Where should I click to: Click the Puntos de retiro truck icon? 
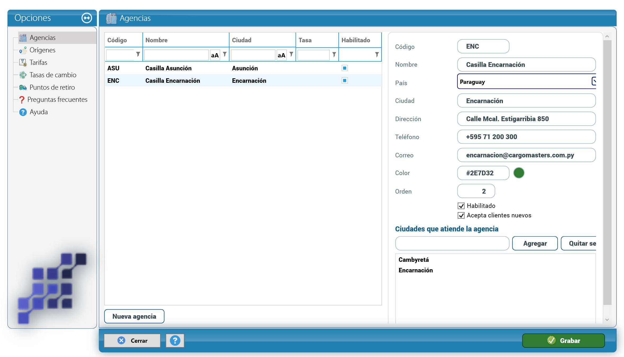[23, 87]
